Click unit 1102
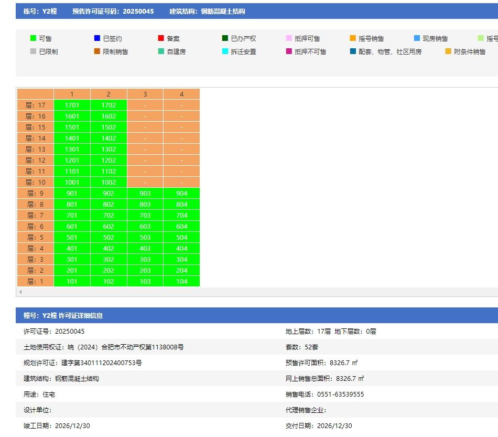 (x=109, y=172)
